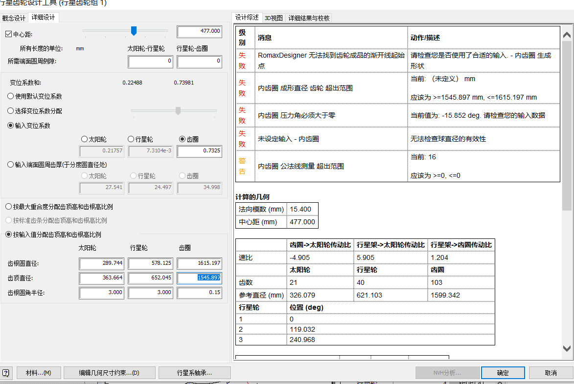The height and width of the screenshot is (384, 574).
Task: Click the planet position value 119.032
Action: pos(302,329)
